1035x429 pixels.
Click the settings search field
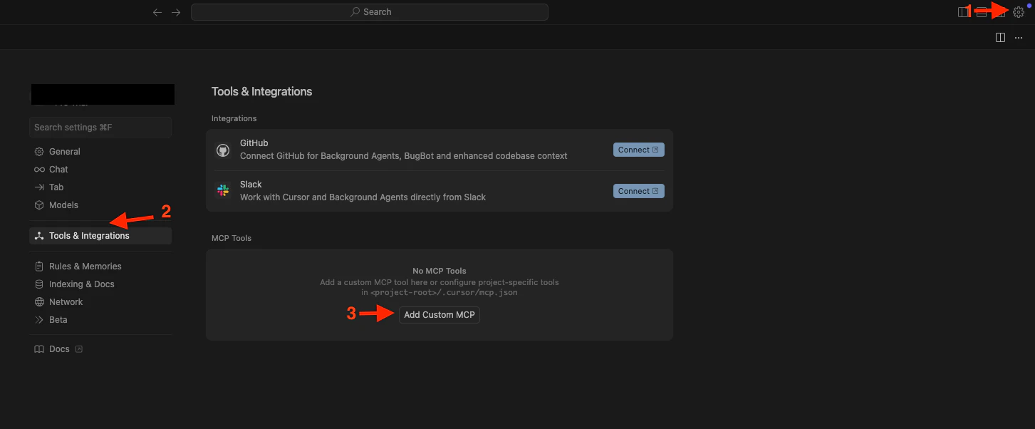pos(100,127)
